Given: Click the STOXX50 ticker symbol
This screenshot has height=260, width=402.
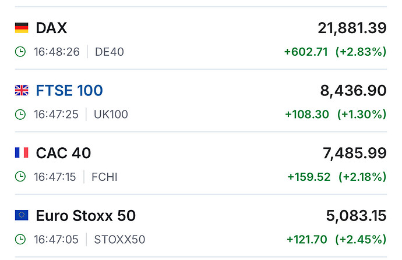Looking at the screenshot, I should pos(119,240).
